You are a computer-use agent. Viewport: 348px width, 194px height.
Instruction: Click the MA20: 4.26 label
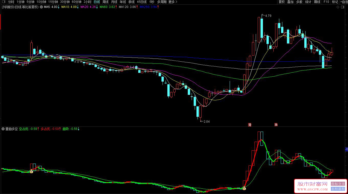click(x=88, y=7)
